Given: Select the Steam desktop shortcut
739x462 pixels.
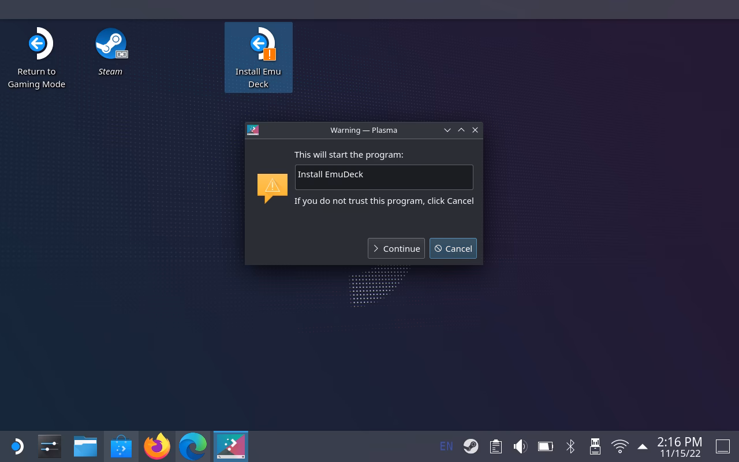Looking at the screenshot, I should tap(110, 52).
